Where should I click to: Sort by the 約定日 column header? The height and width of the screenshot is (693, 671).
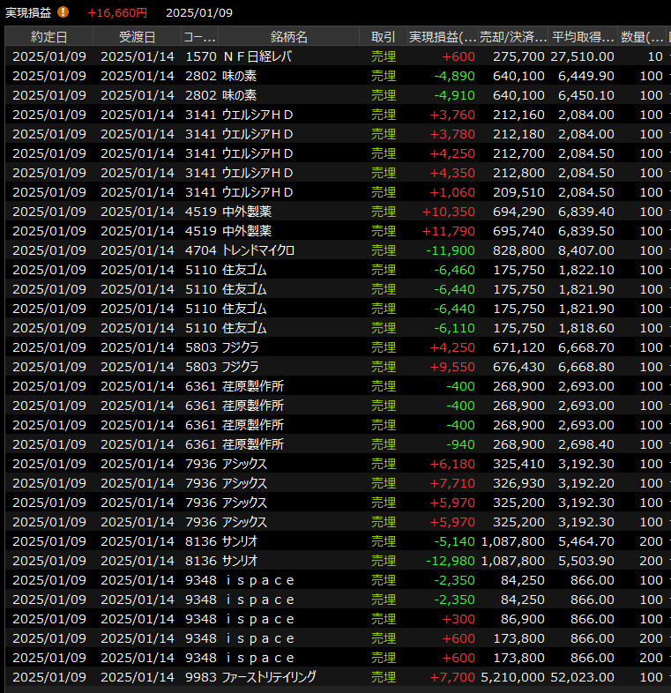[x=48, y=37]
